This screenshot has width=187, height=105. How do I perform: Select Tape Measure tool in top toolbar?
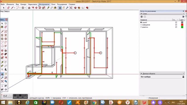point(48,8)
